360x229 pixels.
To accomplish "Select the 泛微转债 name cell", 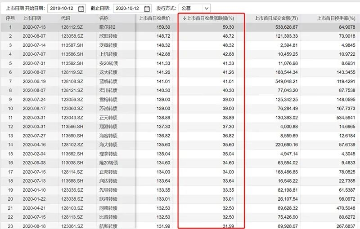I will [108, 45].
